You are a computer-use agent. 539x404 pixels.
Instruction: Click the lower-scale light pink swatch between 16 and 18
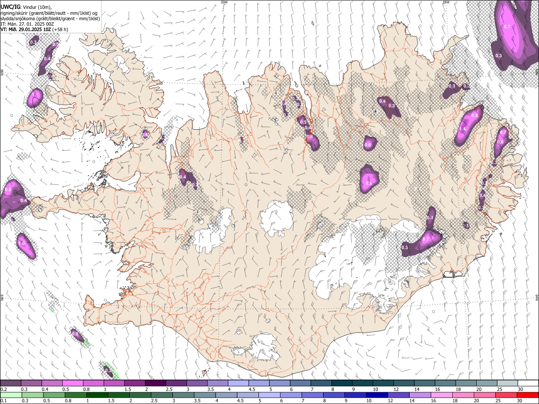[441, 395]
